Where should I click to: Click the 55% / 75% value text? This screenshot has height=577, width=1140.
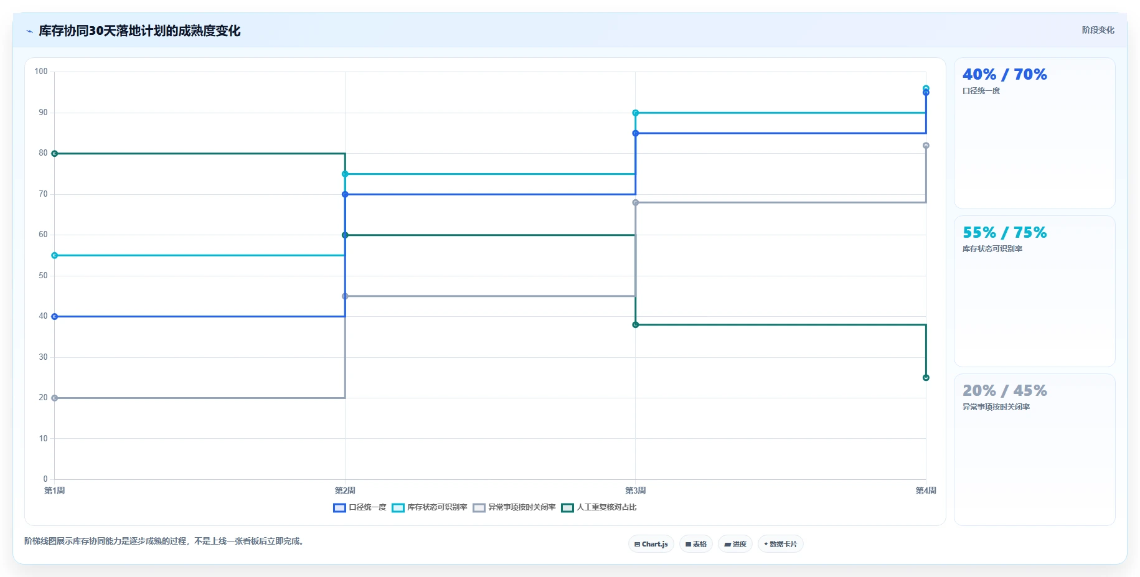[1005, 233]
